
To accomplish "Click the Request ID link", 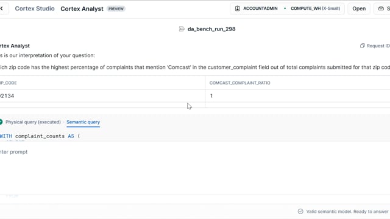I will click(x=378, y=46).
